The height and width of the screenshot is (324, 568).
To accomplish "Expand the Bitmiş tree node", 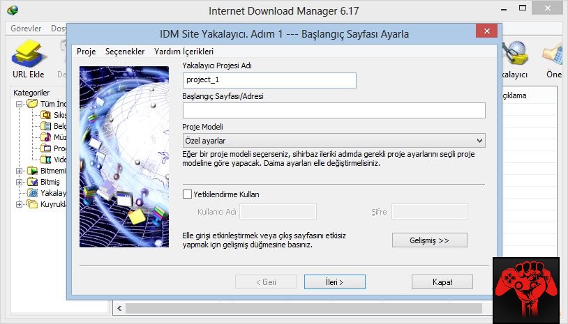I will pos(20,183).
